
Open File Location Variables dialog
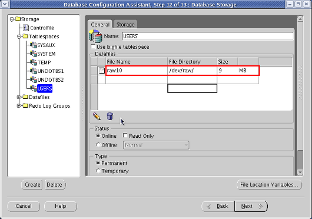pyautogui.click(x=269, y=185)
